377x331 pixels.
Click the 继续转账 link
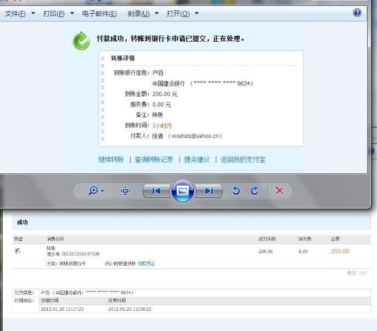111,160
